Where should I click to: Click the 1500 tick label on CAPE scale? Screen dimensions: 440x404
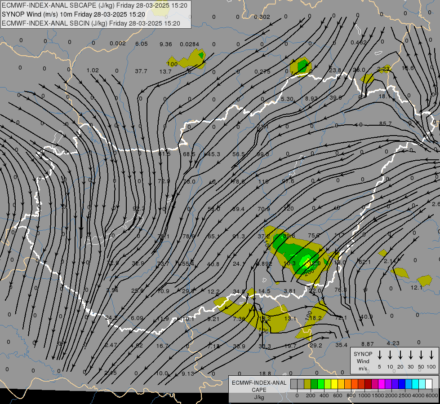point(378,395)
